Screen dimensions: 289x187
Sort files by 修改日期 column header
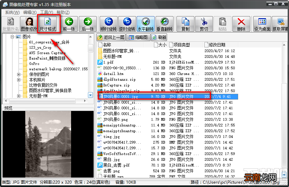(221, 45)
